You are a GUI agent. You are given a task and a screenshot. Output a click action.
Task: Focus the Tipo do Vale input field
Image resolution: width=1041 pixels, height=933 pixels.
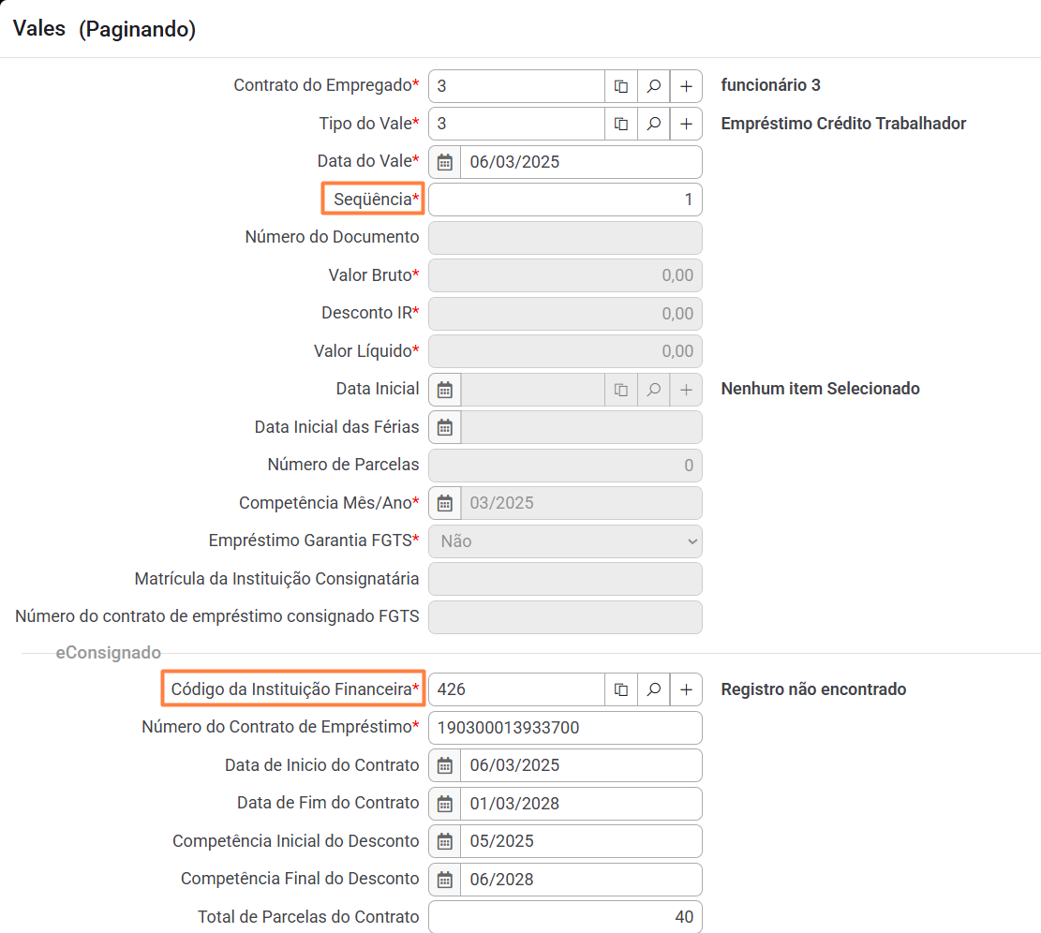[x=516, y=124]
